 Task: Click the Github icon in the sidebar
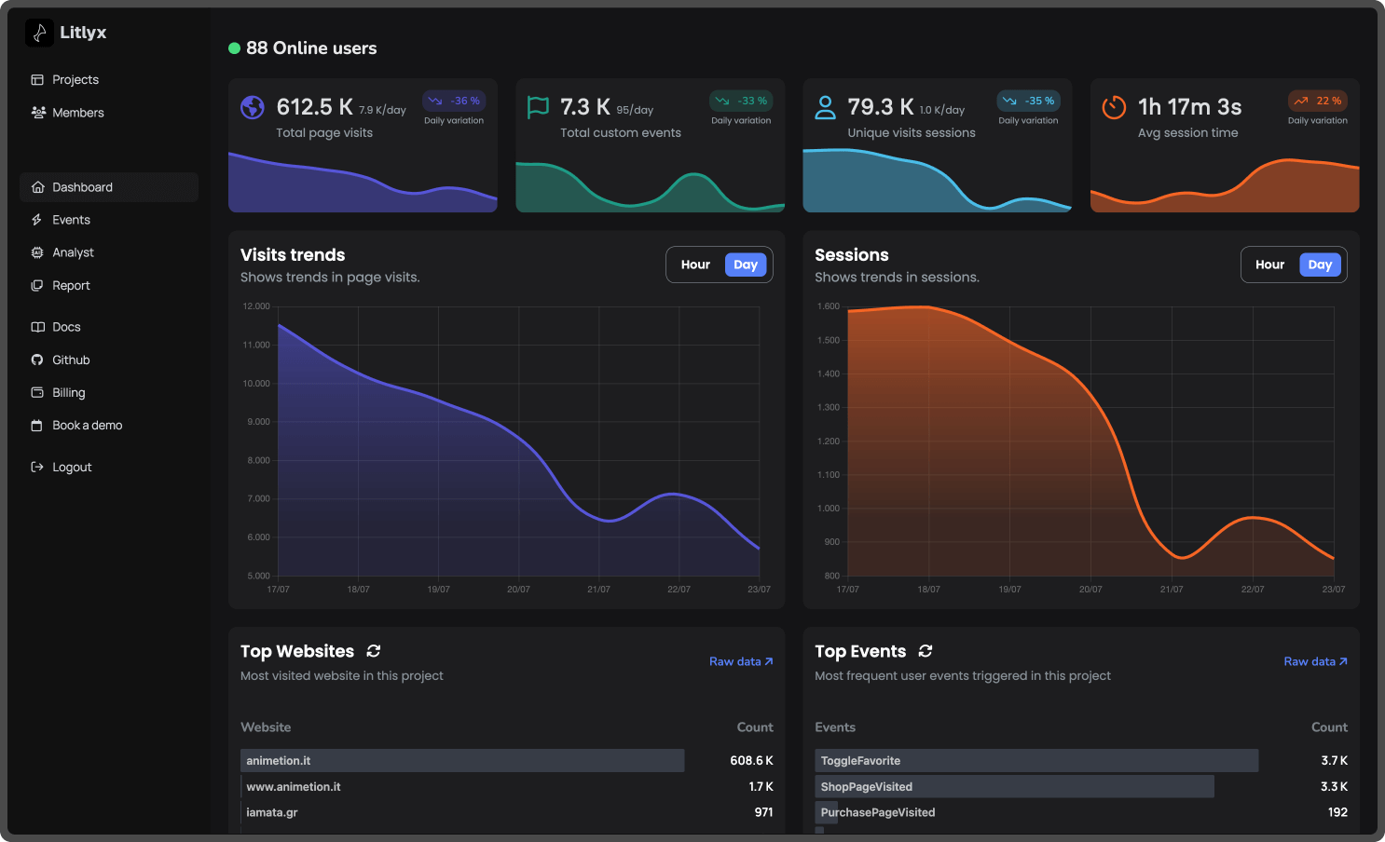point(37,360)
